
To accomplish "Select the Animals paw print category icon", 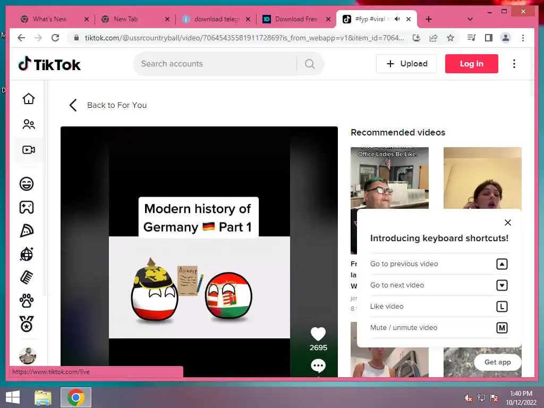I will click(x=27, y=301).
